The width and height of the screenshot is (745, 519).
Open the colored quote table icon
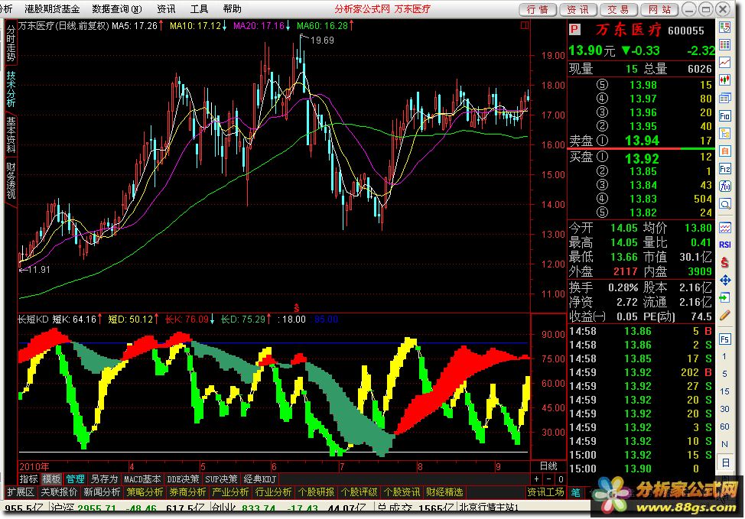(724, 44)
